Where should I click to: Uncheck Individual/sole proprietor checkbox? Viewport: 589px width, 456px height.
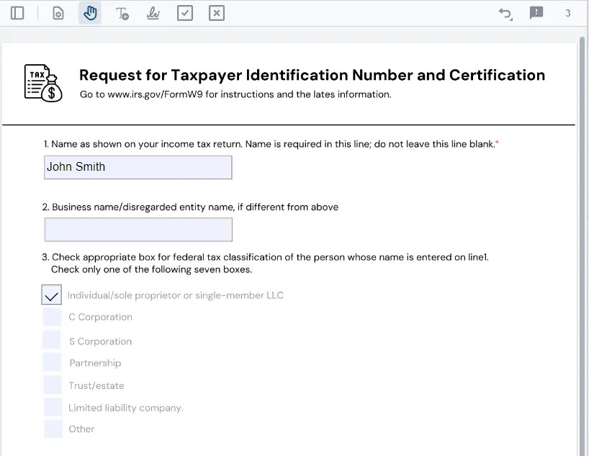[x=52, y=295]
